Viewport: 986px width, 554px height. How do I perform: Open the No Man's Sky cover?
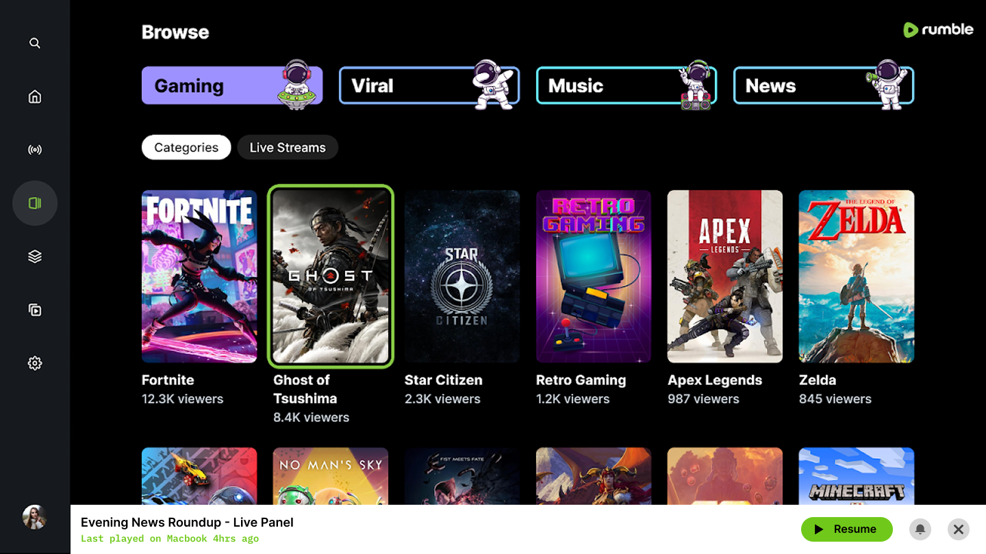coord(331,476)
